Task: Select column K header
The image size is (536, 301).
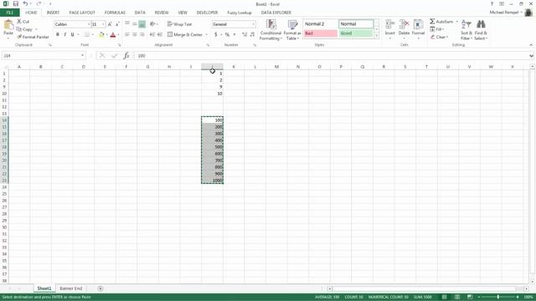Action: click(234, 67)
